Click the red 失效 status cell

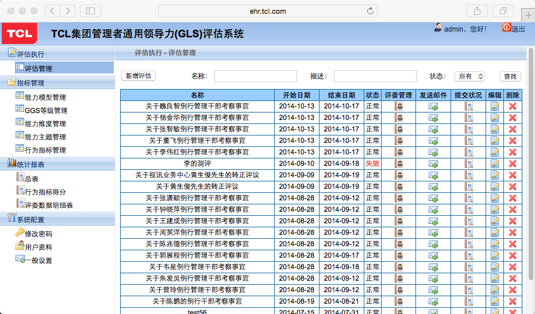click(x=372, y=164)
